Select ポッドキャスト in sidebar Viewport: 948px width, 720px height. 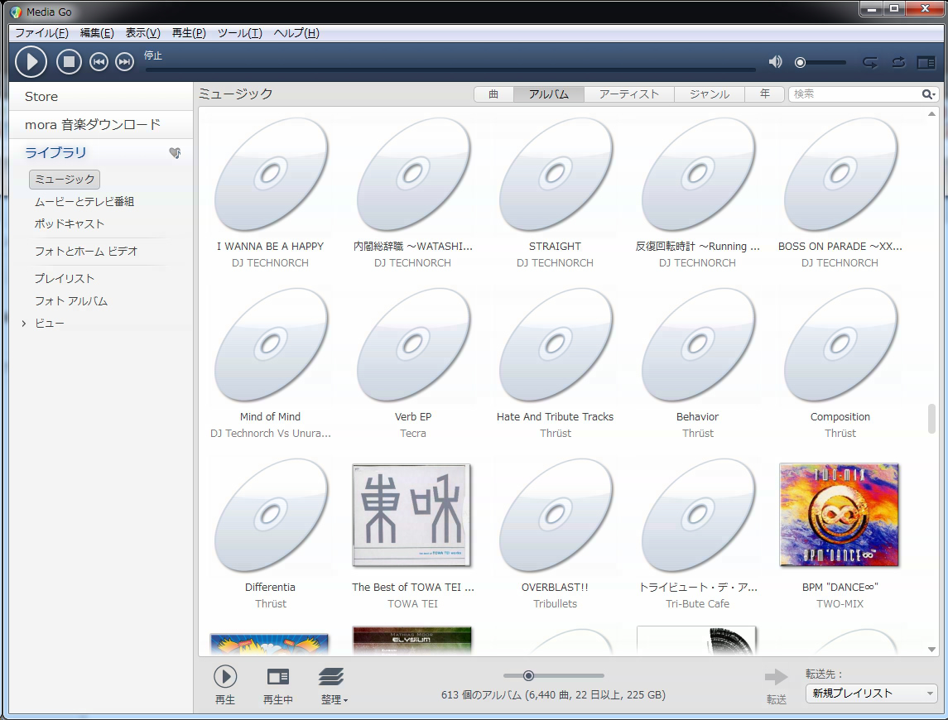point(69,223)
